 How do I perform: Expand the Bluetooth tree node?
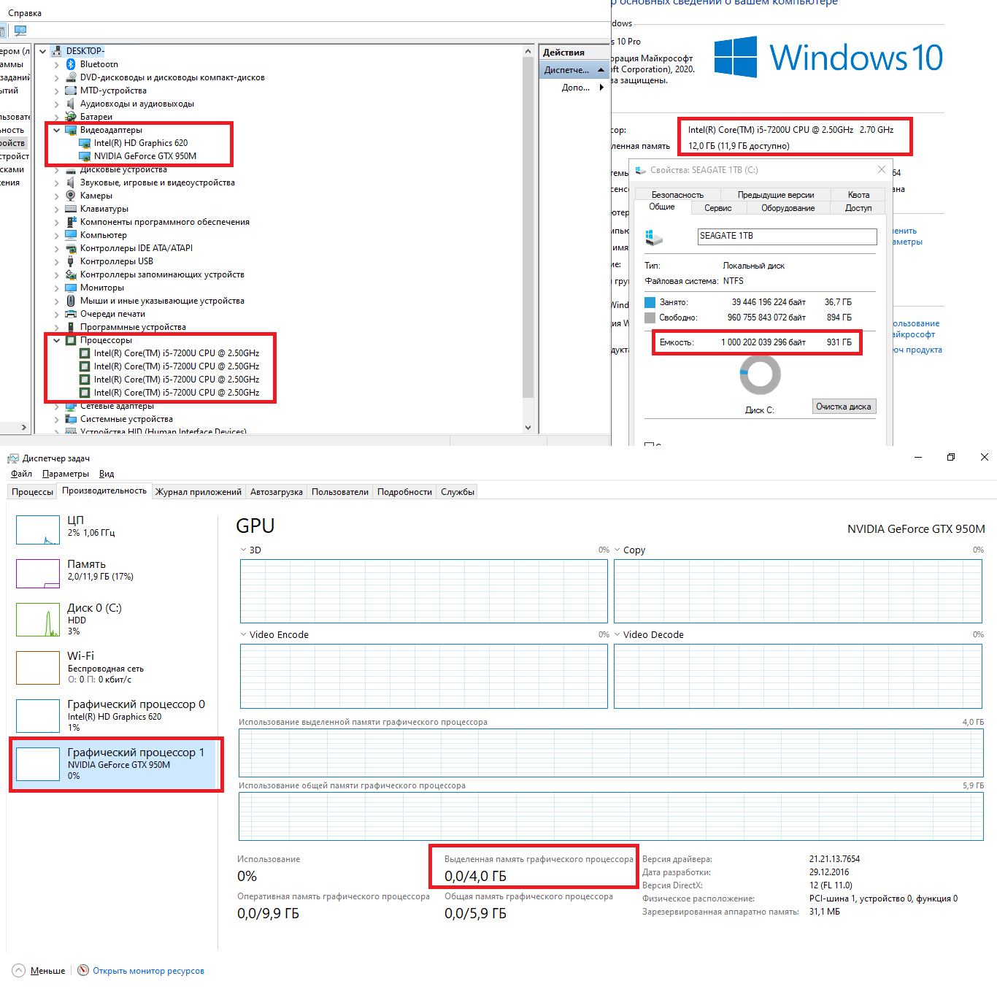(57, 64)
